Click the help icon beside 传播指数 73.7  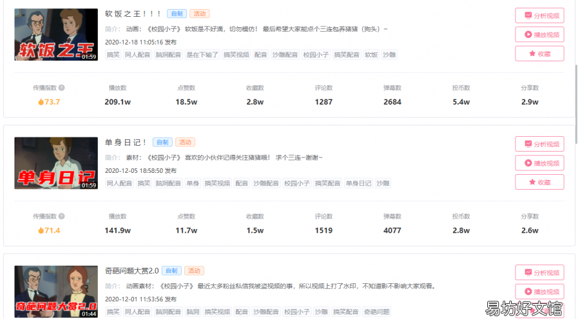pyautogui.click(x=62, y=88)
